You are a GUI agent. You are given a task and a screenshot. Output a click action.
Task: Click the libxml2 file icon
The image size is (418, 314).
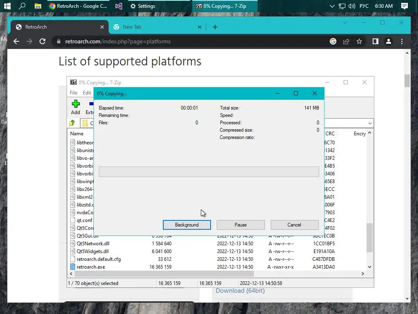point(73,197)
